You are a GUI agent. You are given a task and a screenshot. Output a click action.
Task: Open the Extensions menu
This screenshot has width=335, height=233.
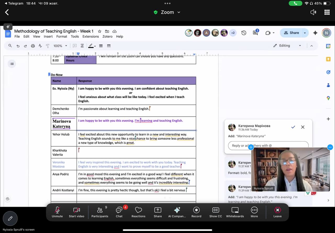click(91, 36)
